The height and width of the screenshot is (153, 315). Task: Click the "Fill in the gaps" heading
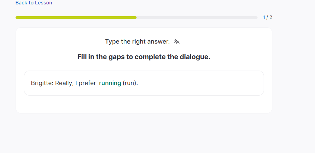point(144,57)
